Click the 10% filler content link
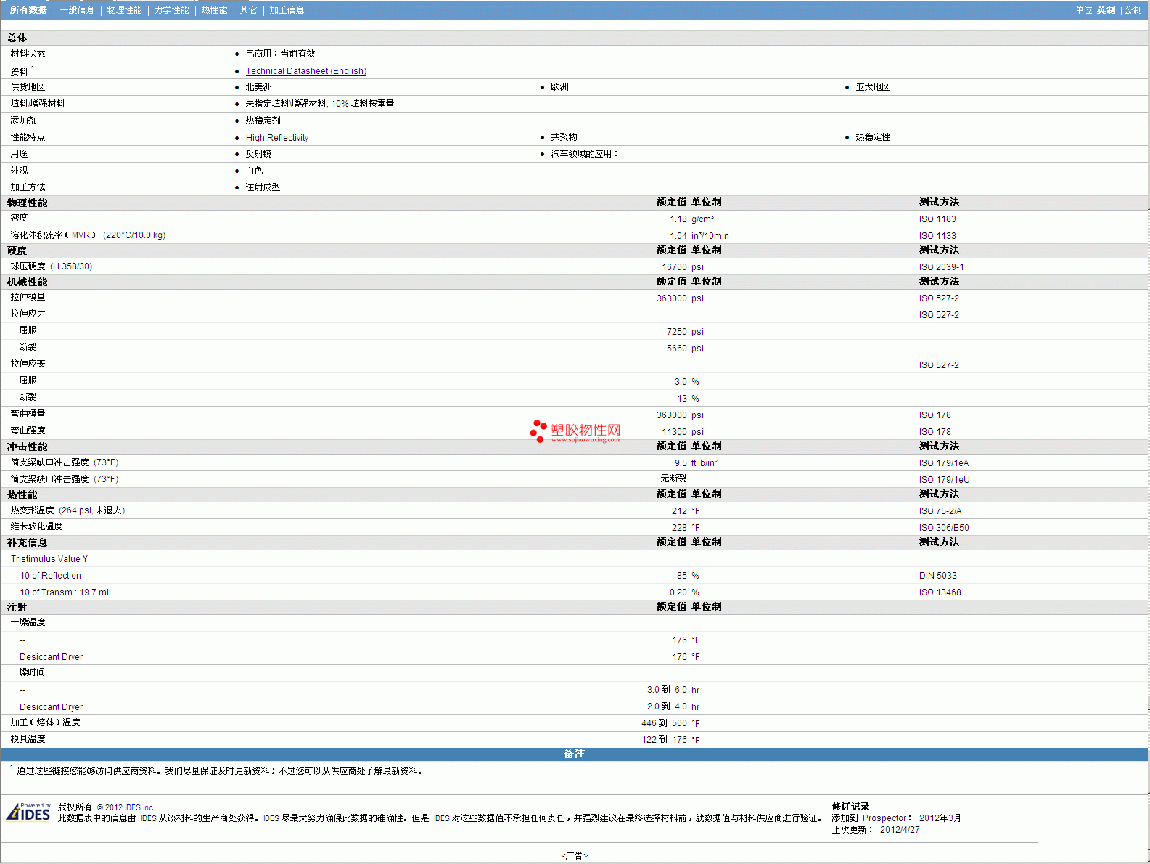This screenshot has height=864, width=1150. tap(340, 104)
